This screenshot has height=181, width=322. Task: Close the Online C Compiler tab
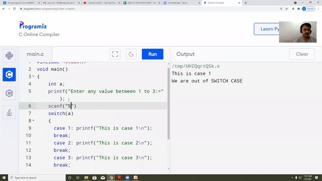(239, 3)
